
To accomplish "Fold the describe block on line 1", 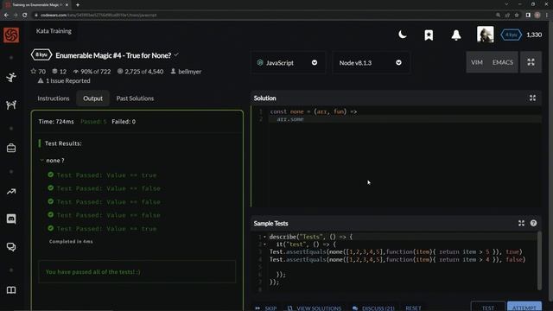I will tap(265, 237).
